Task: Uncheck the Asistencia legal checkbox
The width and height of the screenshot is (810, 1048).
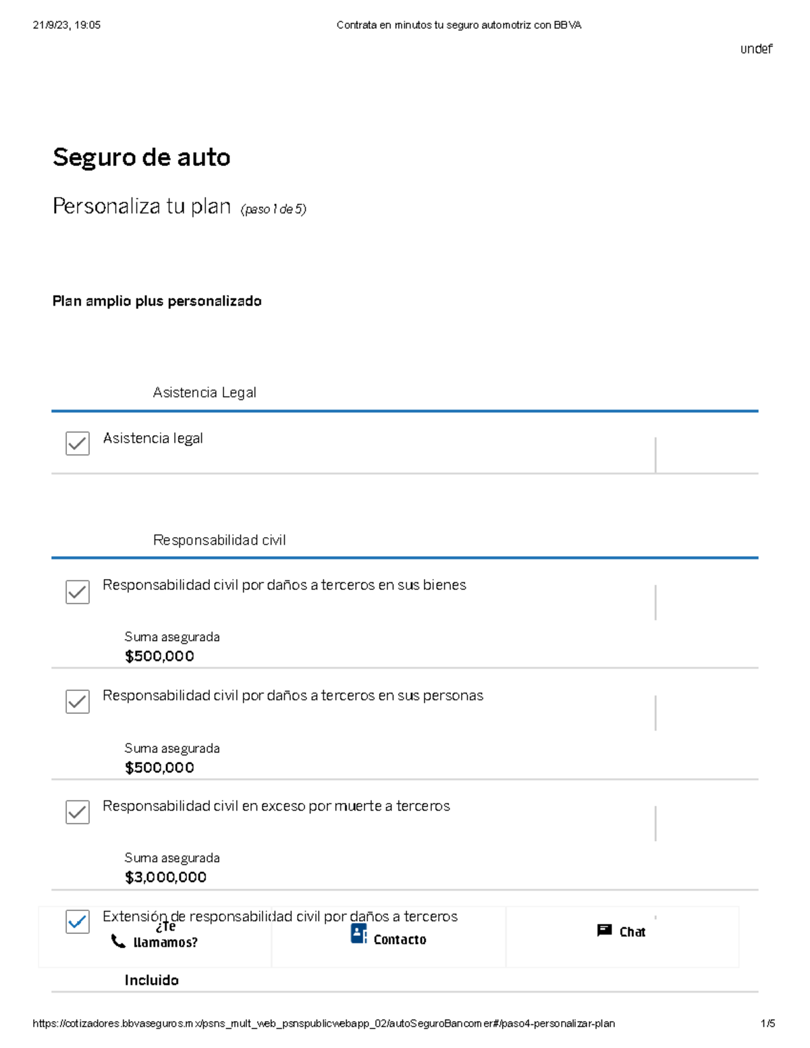Action: click(x=77, y=443)
